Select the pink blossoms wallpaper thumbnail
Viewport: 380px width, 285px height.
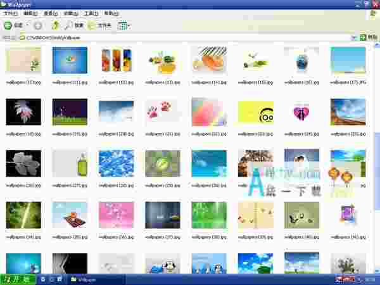(117, 215)
